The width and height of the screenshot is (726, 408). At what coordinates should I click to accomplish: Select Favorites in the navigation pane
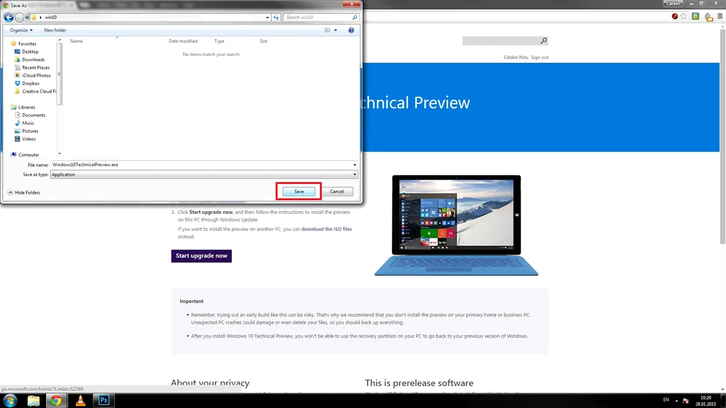[27, 44]
